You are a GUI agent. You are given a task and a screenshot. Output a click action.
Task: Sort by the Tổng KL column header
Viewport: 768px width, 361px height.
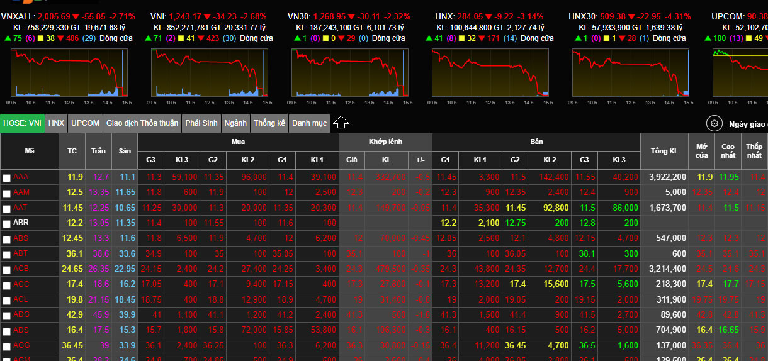664,151
